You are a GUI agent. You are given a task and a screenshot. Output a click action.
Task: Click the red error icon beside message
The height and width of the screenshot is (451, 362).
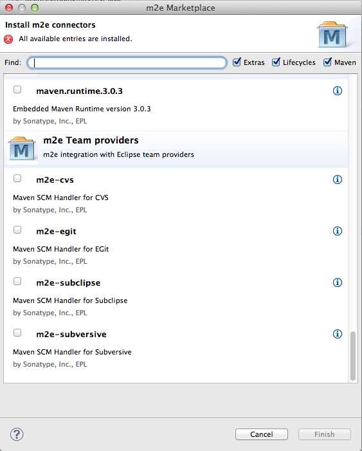pyautogui.click(x=8, y=39)
